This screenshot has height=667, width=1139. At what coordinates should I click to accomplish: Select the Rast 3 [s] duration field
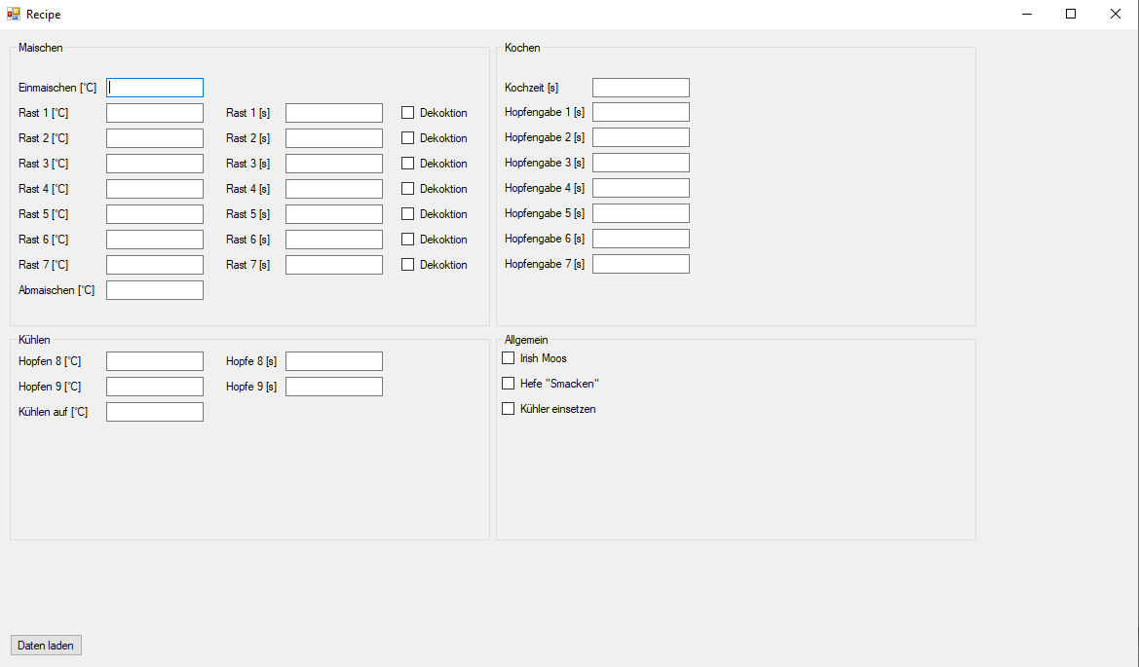point(334,164)
